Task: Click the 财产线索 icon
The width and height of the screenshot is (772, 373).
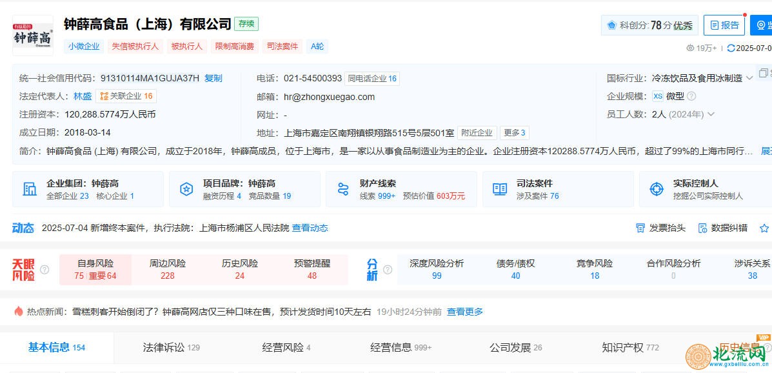Action: (x=342, y=188)
